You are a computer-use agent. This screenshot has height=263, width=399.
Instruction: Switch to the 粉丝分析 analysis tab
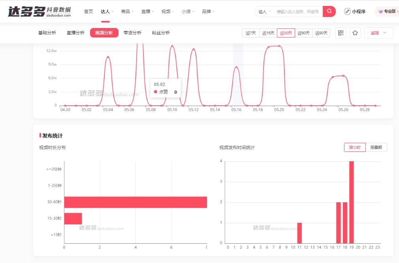click(160, 33)
